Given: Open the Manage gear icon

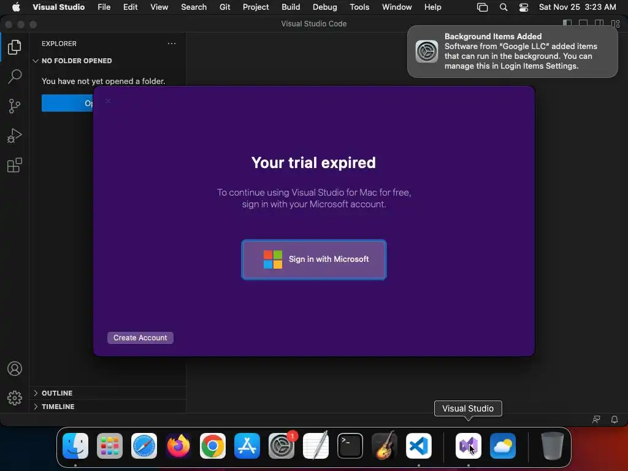Looking at the screenshot, I should (x=15, y=397).
